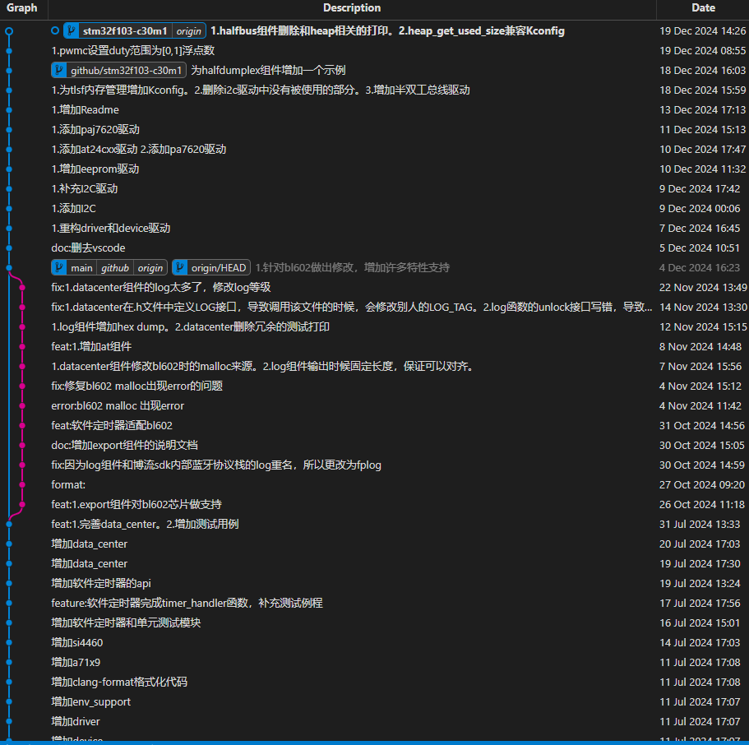749x745 pixels.
Task: Select commit 1.log组件增加hex dump
Action: [x=190, y=327]
